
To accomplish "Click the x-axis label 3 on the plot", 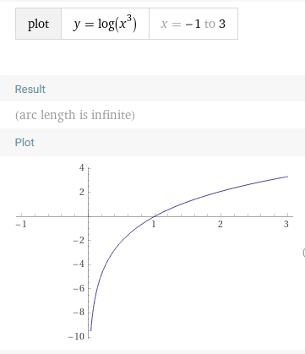I will pyautogui.click(x=286, y=224).
